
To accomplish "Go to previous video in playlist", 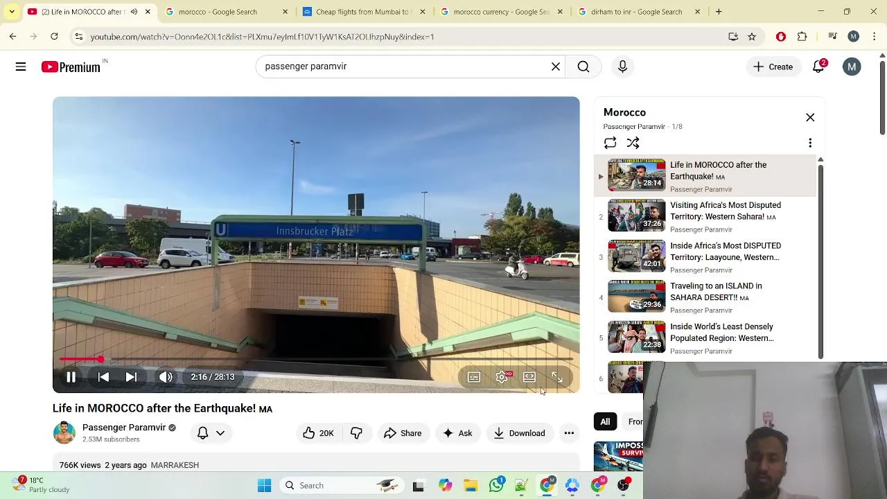I will click(x=103, y=377).
